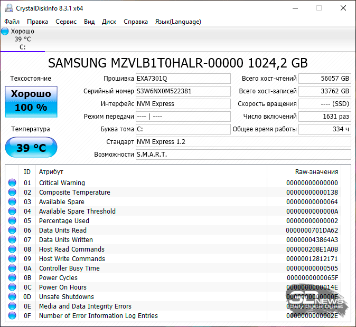Click status icon for Media and Data Integrity Errors

pos(12,306)
